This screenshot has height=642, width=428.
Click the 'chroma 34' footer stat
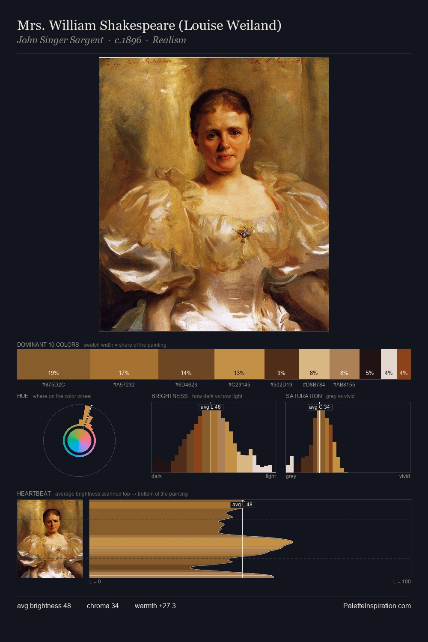[x=103, y=606]
